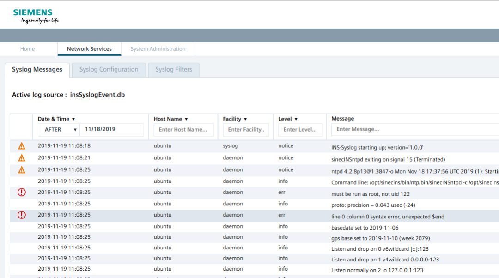
Task: Switch to Syslog Filters tab
Action: tap(173, 70)
